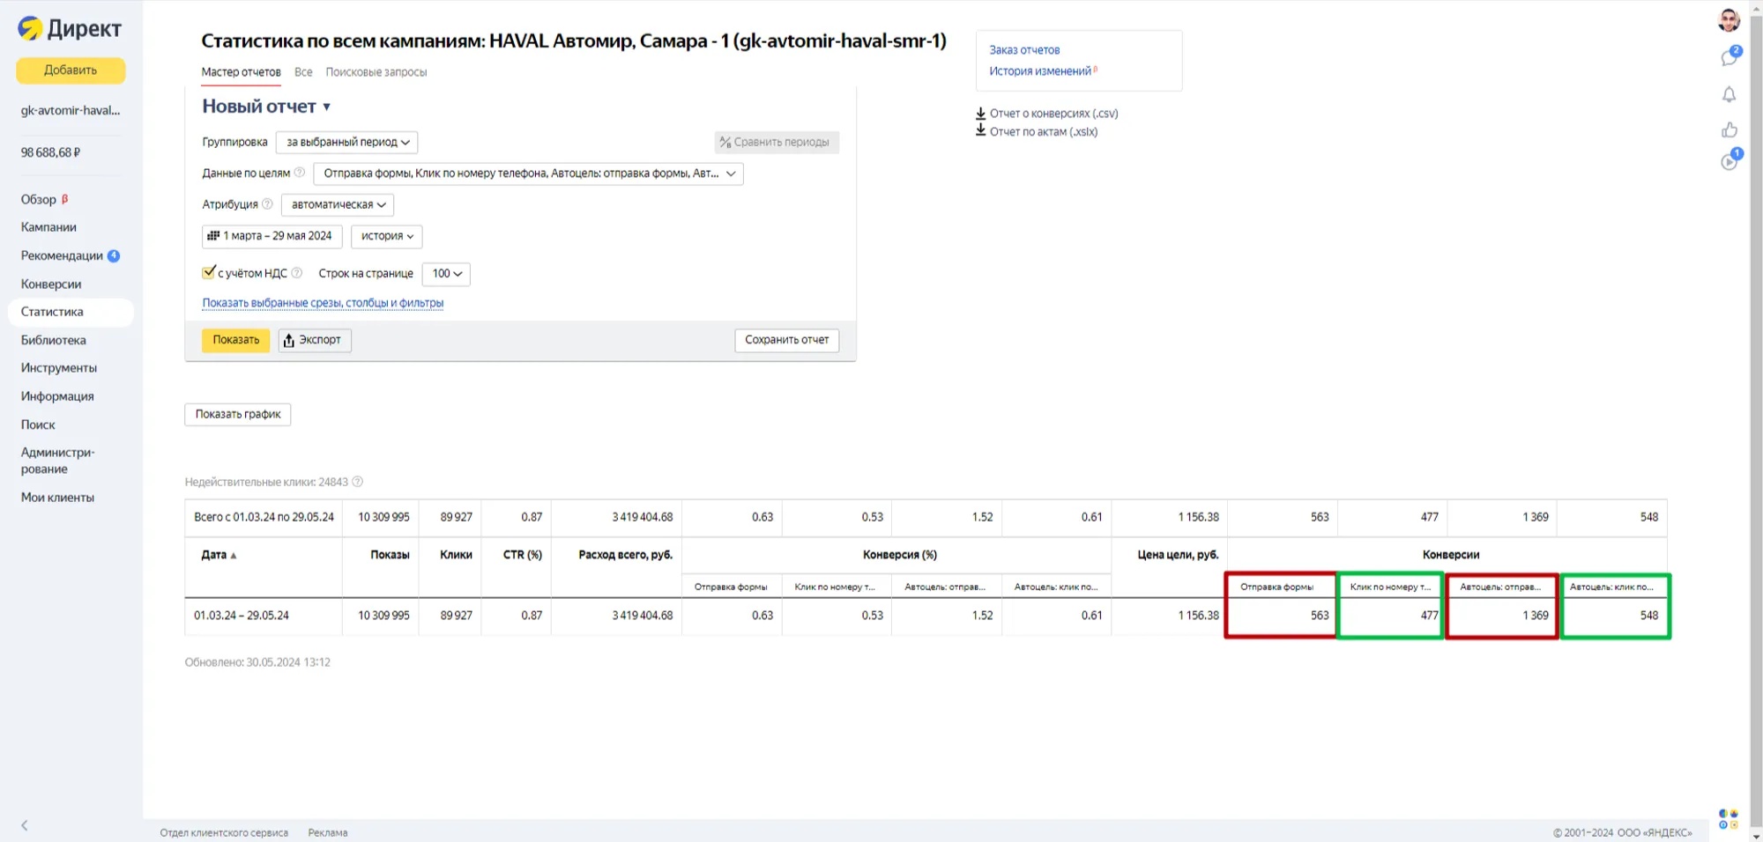Expand the Группировка dropdown
Image resolution: width=1763 pixels, height=842 pixels.
pyautogui.click(x=346, y=142)
